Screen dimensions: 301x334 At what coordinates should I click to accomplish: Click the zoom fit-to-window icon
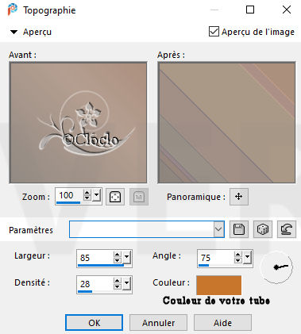115,197
